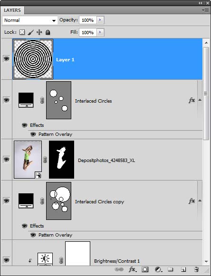Click vector mask thumbnail of Interlaced Circles copy
Image resolution: width=211 pixels, height=276 pixels.
click(x=58, y=201)
